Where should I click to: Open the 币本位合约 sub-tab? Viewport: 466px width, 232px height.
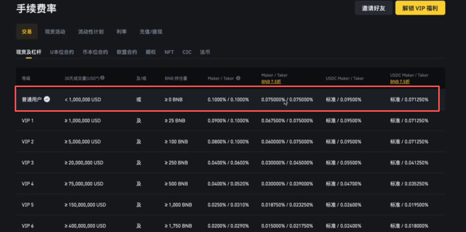pos(95,52)
